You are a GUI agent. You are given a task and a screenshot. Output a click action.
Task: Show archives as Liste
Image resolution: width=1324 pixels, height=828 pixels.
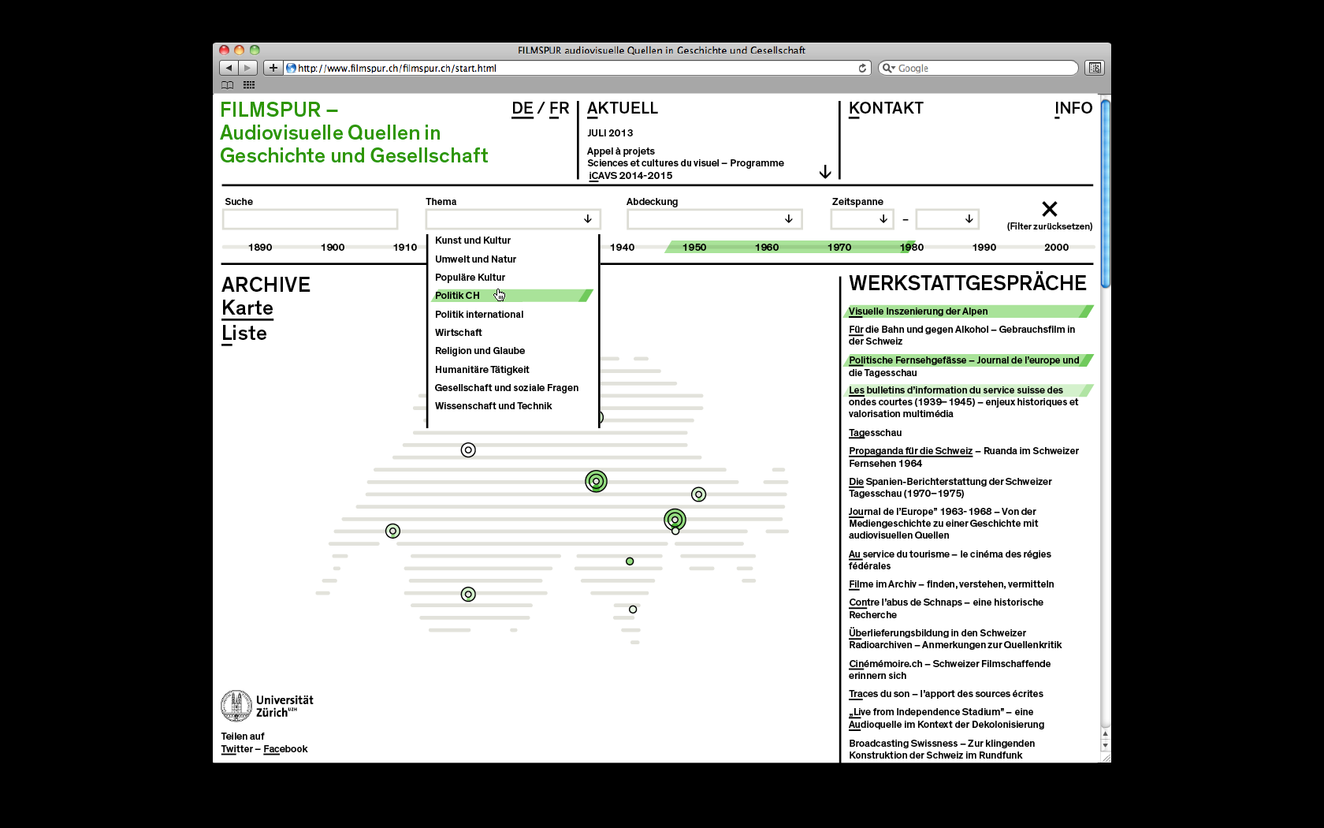[244, 334]
